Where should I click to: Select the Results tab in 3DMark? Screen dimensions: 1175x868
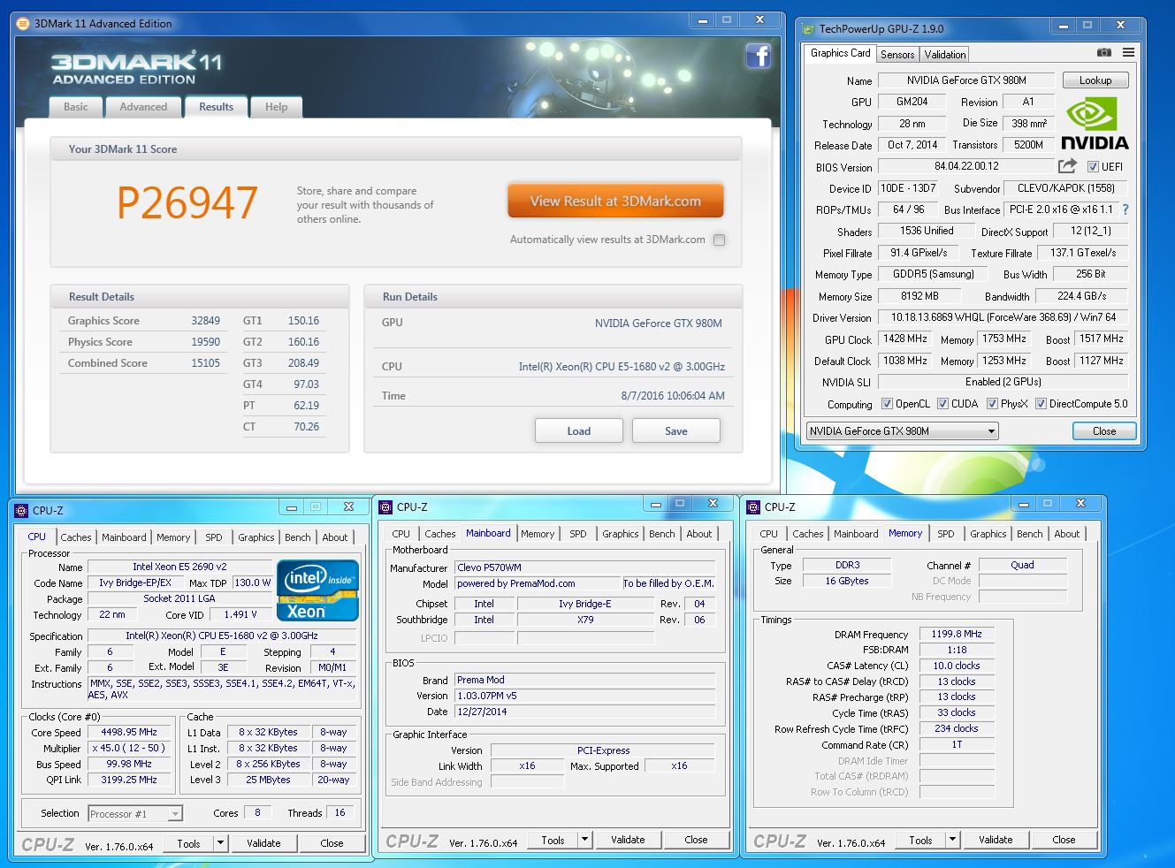[217, 106]
